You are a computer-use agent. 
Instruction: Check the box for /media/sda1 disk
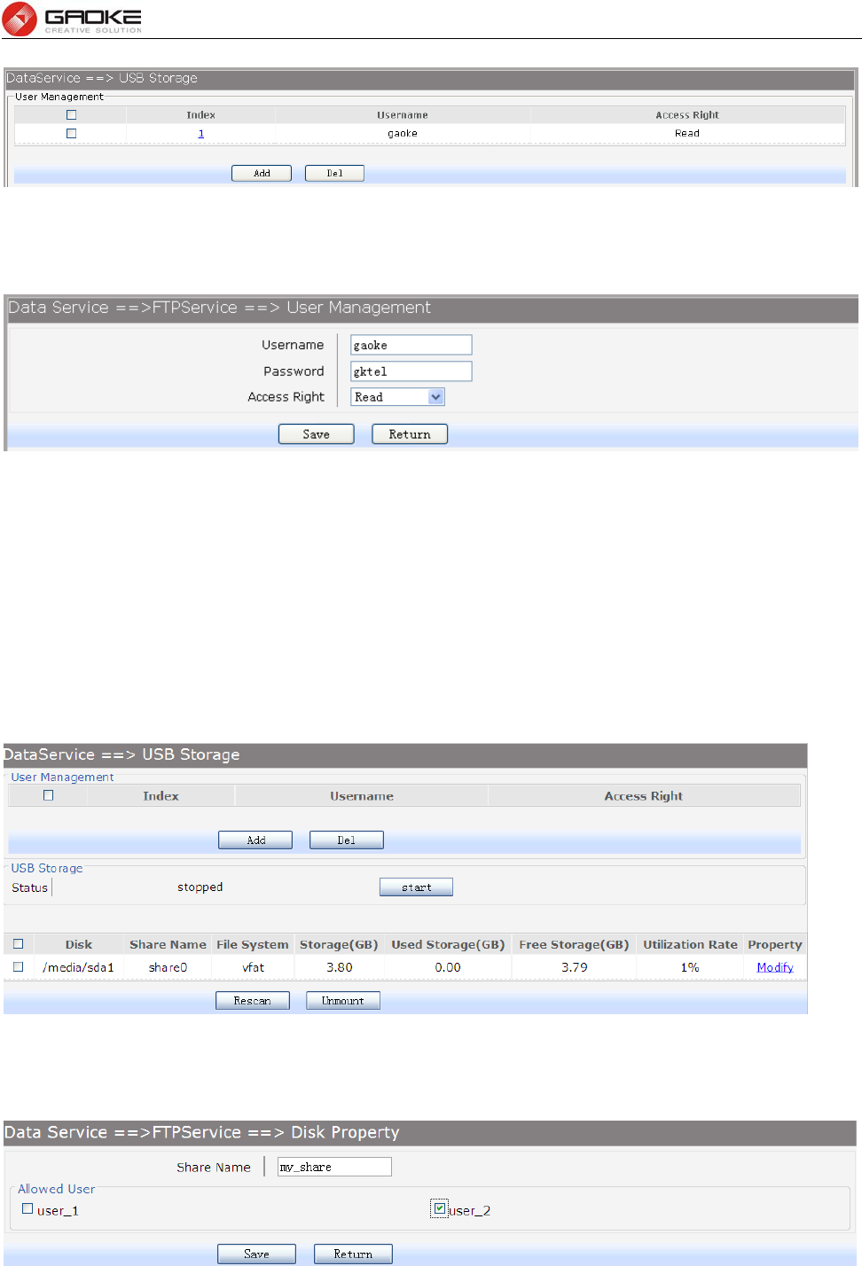(x=19, y=967)
